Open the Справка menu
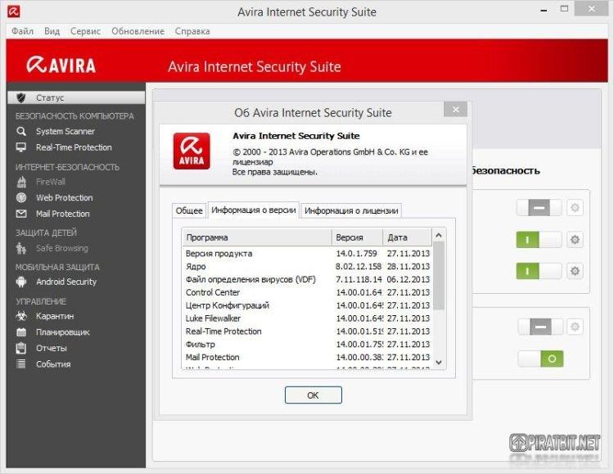Viewport: 614px width, 474px height. (x=192, y=31)
